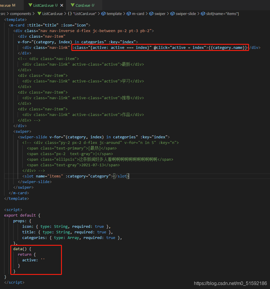This screenshot has width=270, height=289.
Task: Click the cube icon beside slot breadcrumb
Action: pyautogui.click(x=203, y=14)
